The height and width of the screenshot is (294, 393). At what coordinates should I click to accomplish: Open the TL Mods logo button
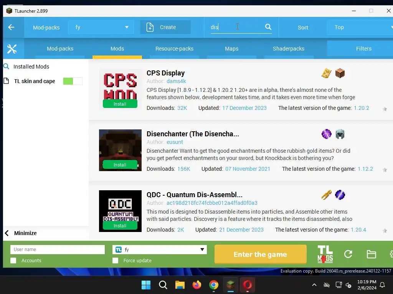pos(325,254)
